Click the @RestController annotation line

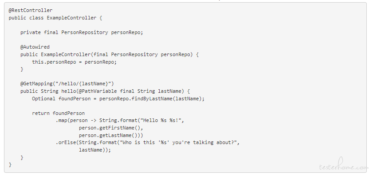31,10
